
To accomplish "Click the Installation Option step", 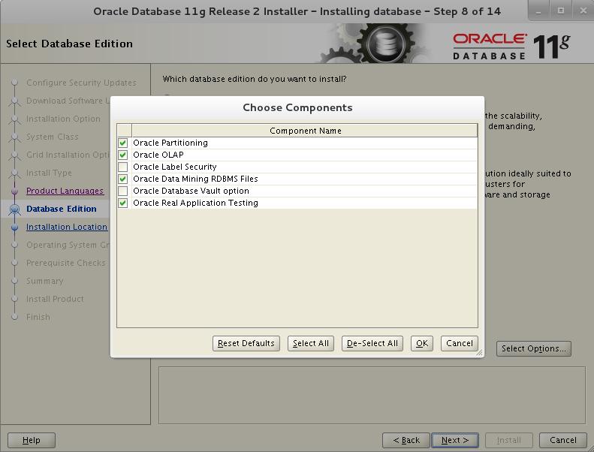I will [x=63, y=119].
